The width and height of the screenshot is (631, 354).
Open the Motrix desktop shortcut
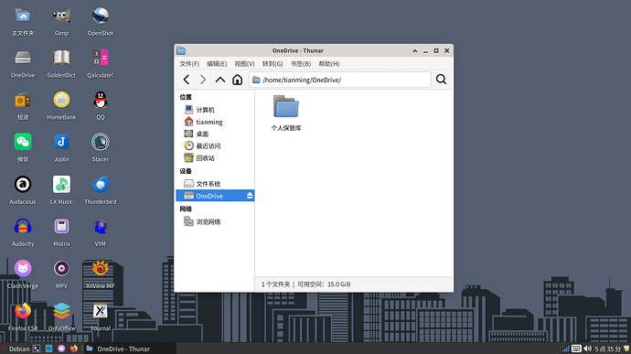coord(61,232)
